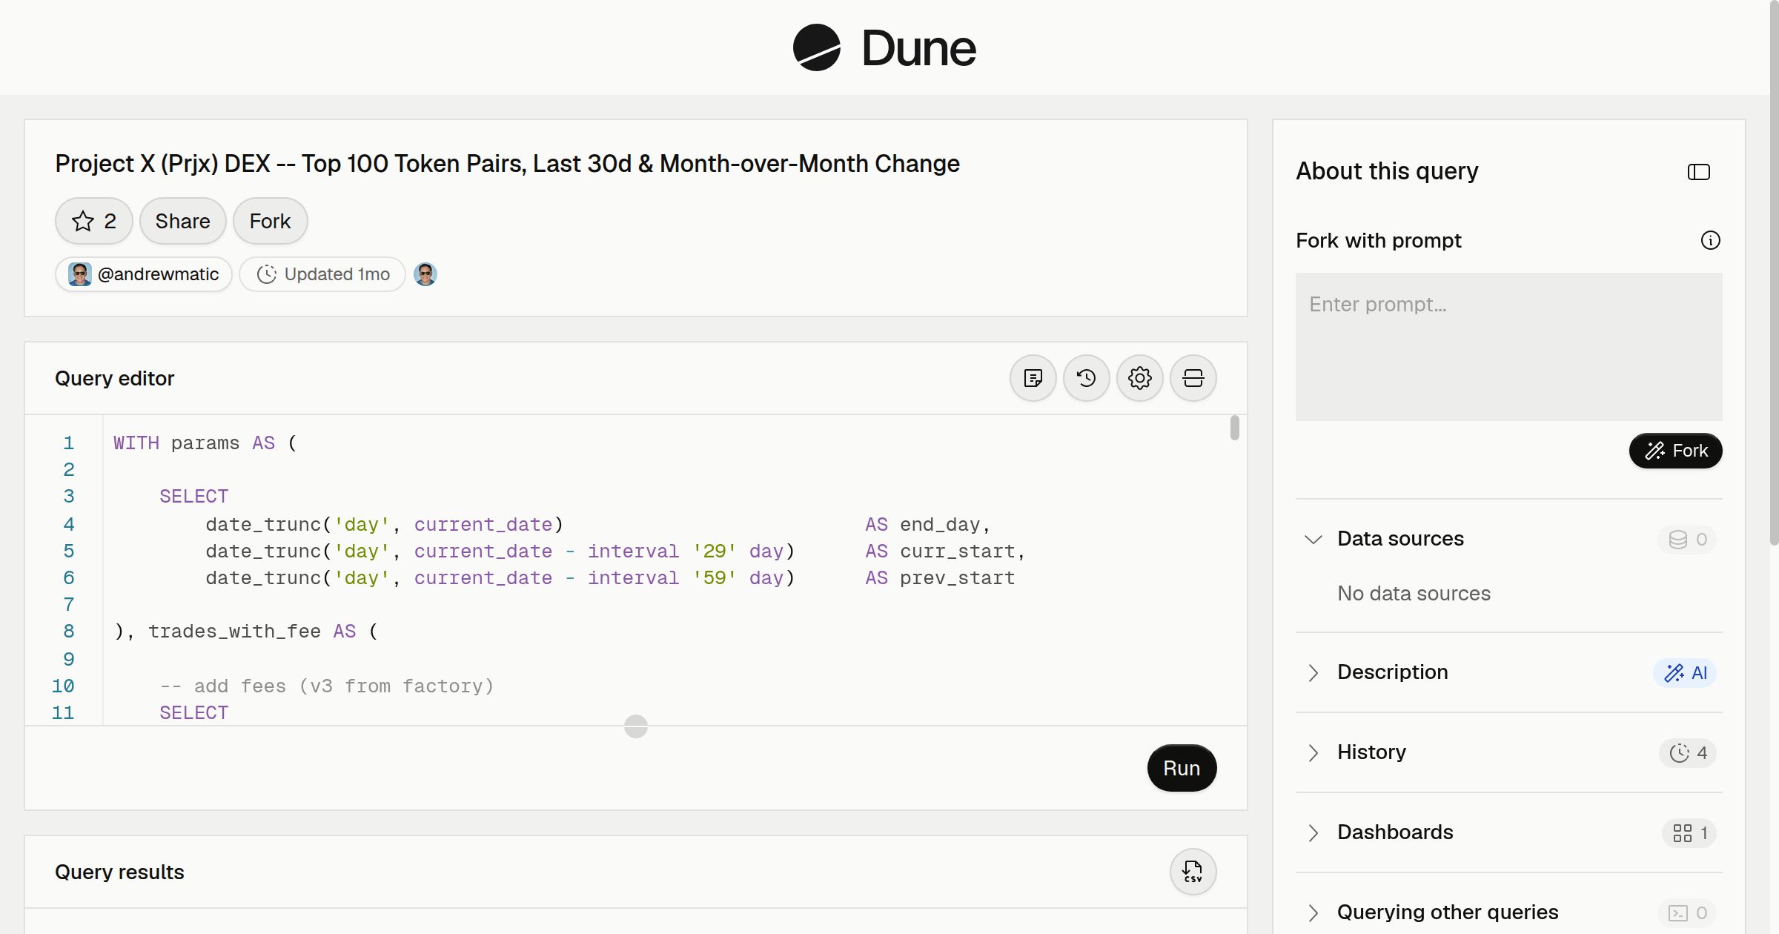The image size is (1779, 934).
Task: Click the 'end_day' alias on line 4
Action: pyautogui.click(x=940, y=525)
